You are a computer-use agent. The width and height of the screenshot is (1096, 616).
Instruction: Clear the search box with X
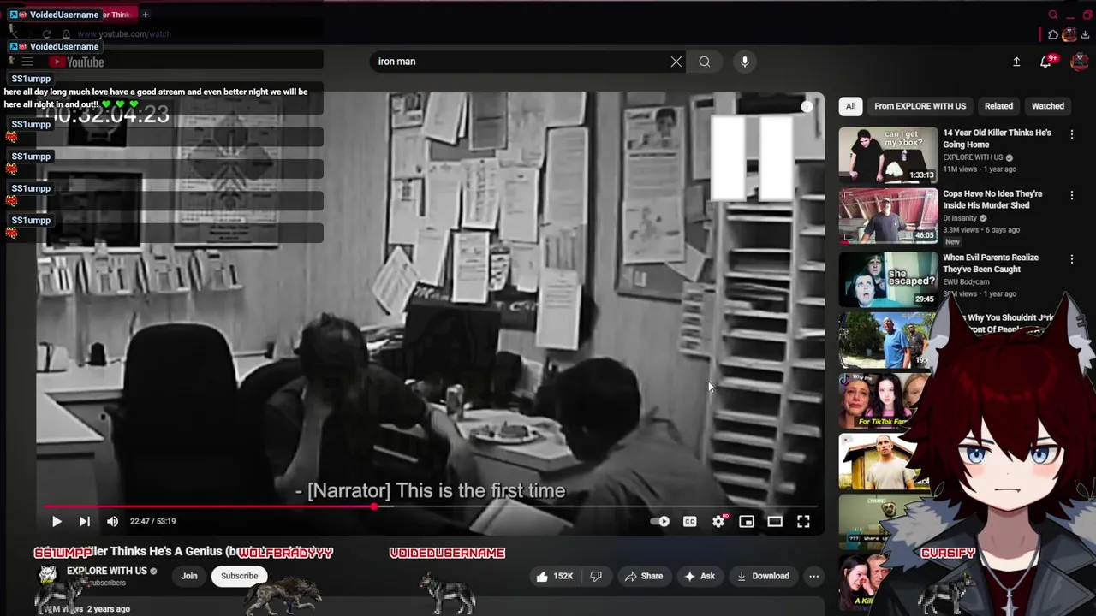676,62
